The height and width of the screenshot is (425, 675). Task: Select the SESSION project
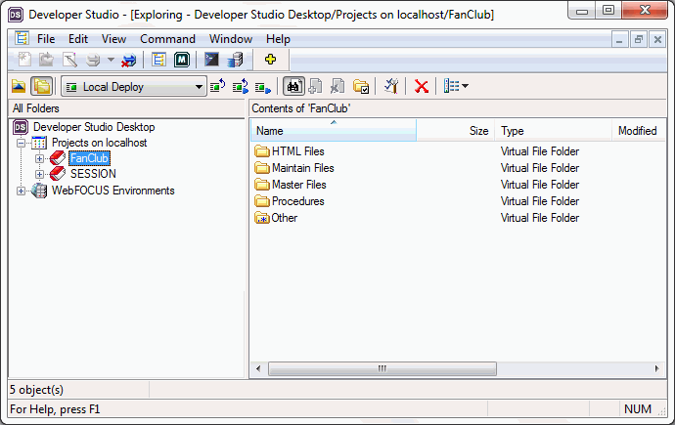point(93,174)
